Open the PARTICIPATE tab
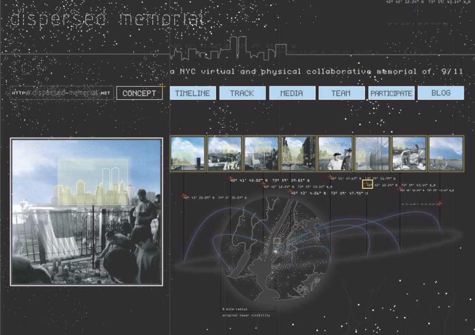Viewport: 475px width, 335px height. point(391,93)
